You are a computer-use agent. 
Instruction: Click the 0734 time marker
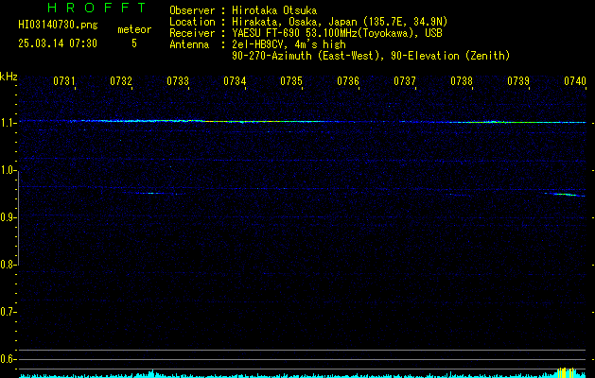[x=235, y=81]
